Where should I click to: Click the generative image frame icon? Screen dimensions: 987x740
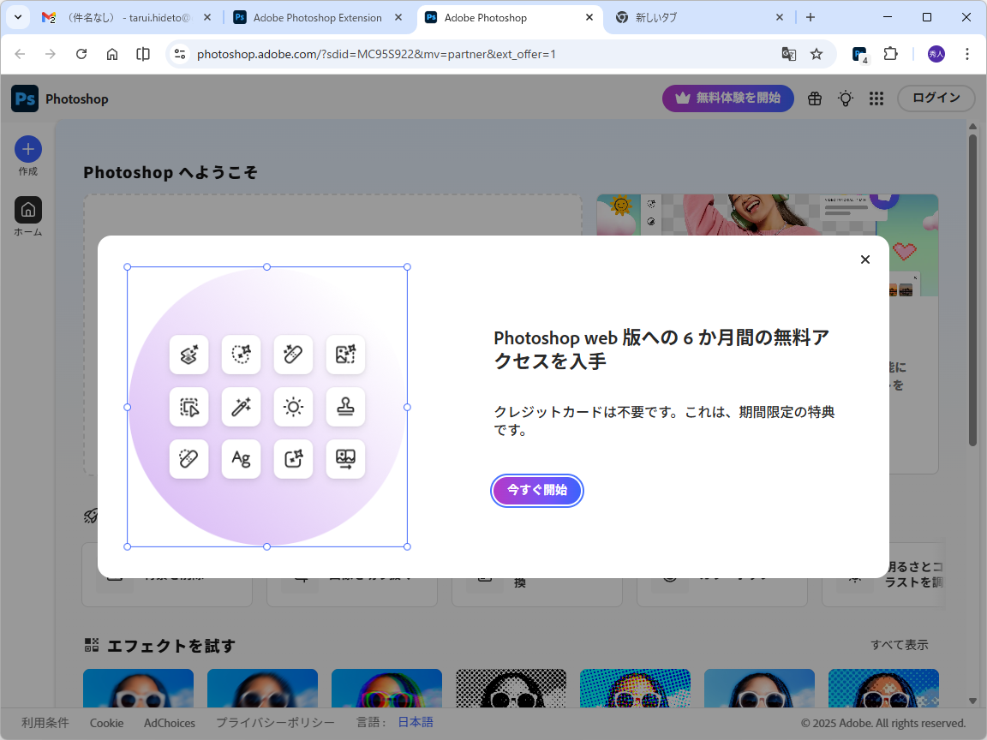point(293,459)
